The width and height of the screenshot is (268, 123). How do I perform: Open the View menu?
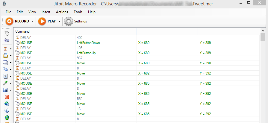click(x=32, y=12)
